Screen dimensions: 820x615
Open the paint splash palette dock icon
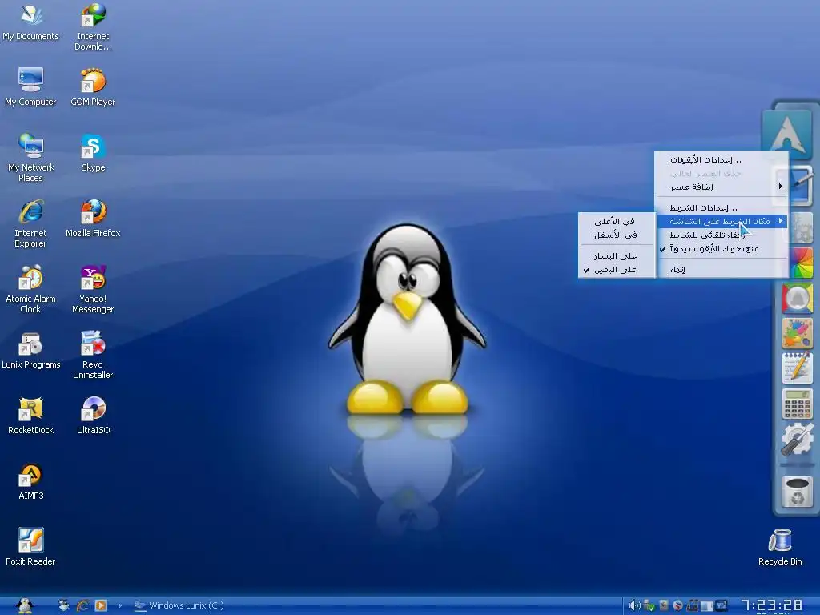(797, 332)
